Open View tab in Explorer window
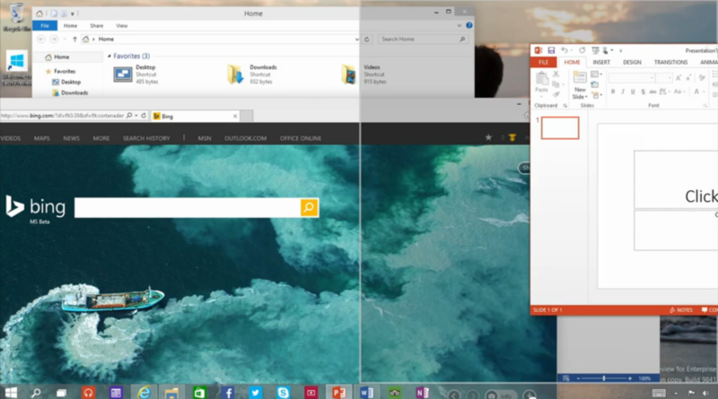This screenshot has height=399, width=718. (122, 26)
